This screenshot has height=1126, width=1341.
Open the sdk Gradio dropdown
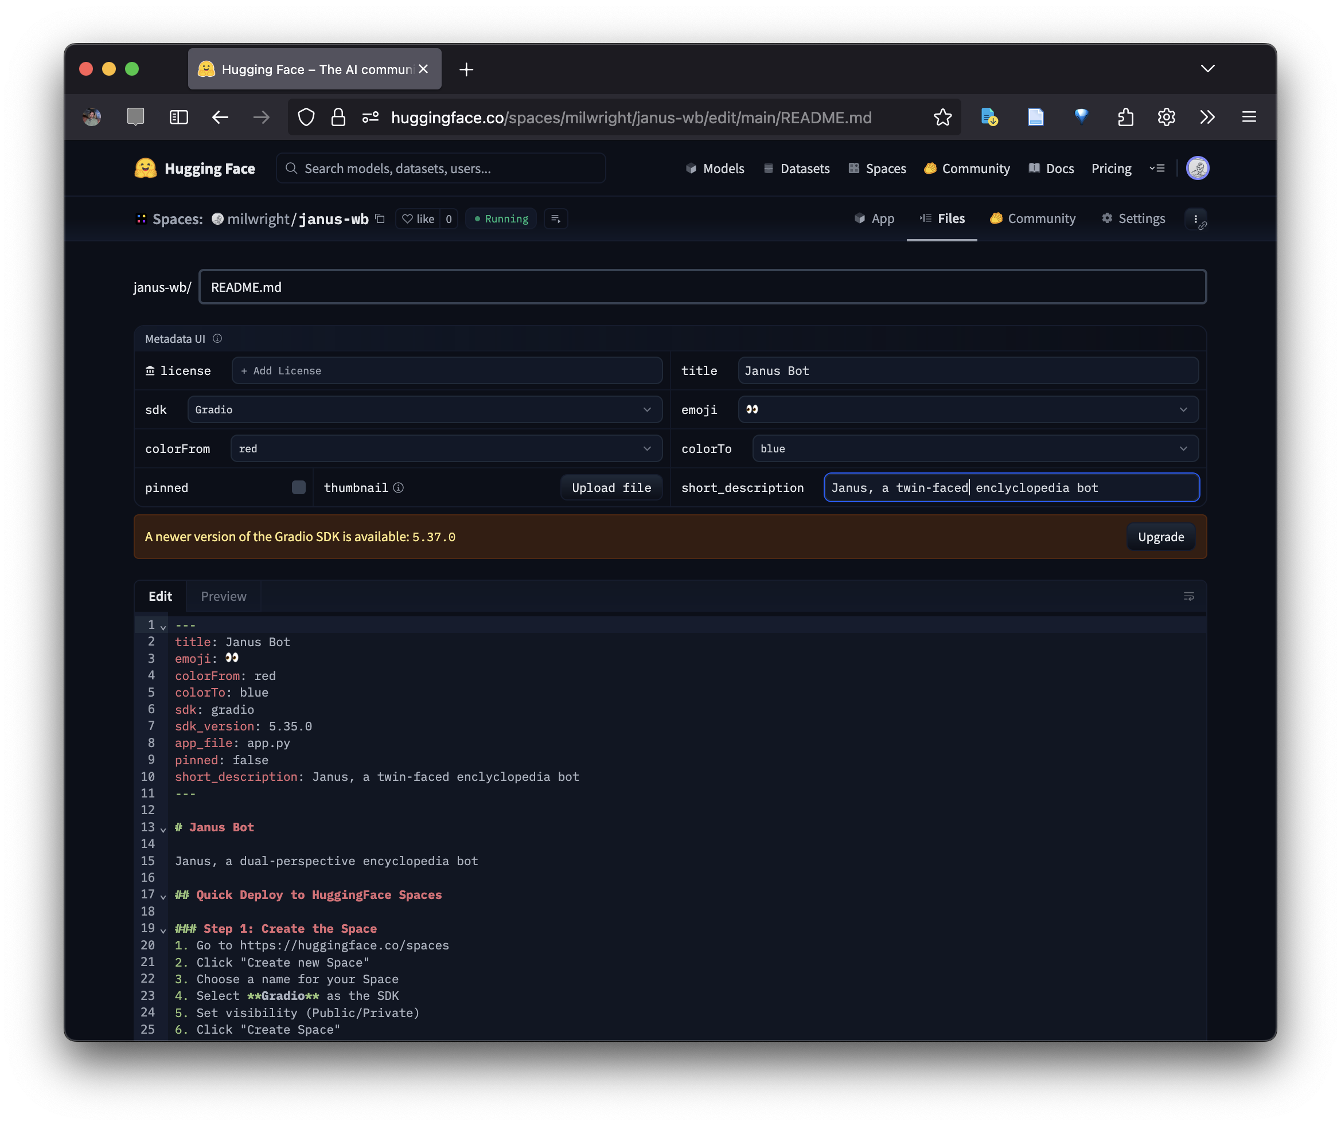click(x=424, y=410)
